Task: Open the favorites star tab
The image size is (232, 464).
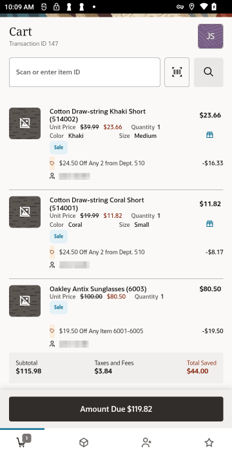Action: pos(209,443)
